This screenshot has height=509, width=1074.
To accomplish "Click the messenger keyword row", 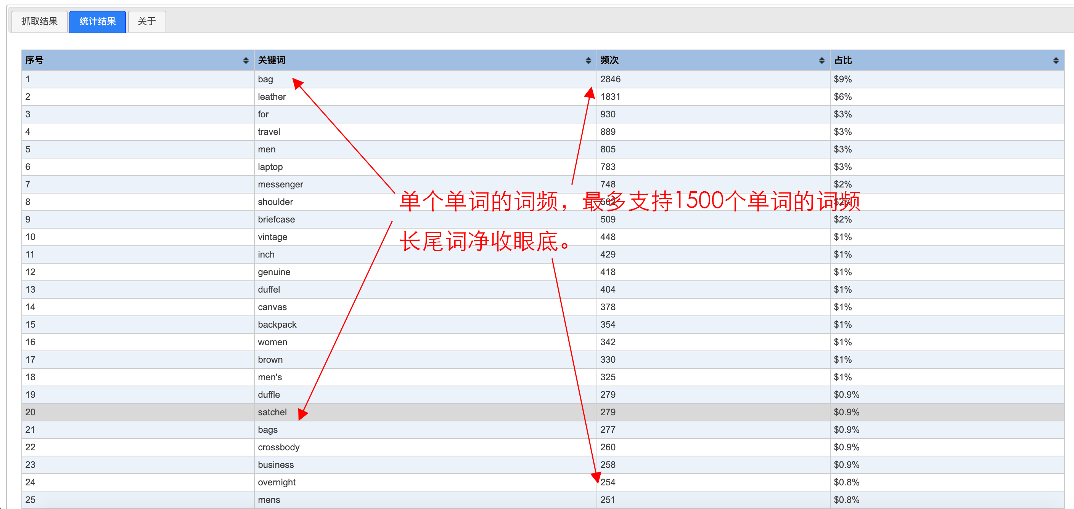I will pyautogui.click(x=280, y=184).
